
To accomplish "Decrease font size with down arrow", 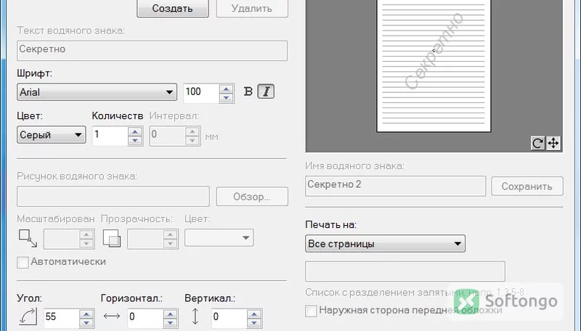I will [226, 98].
